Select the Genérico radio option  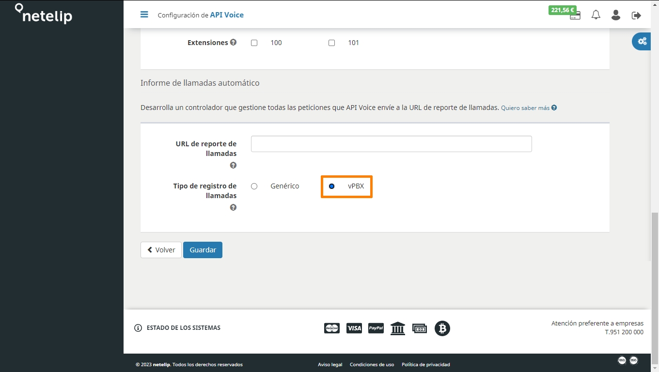coord(254,186)
